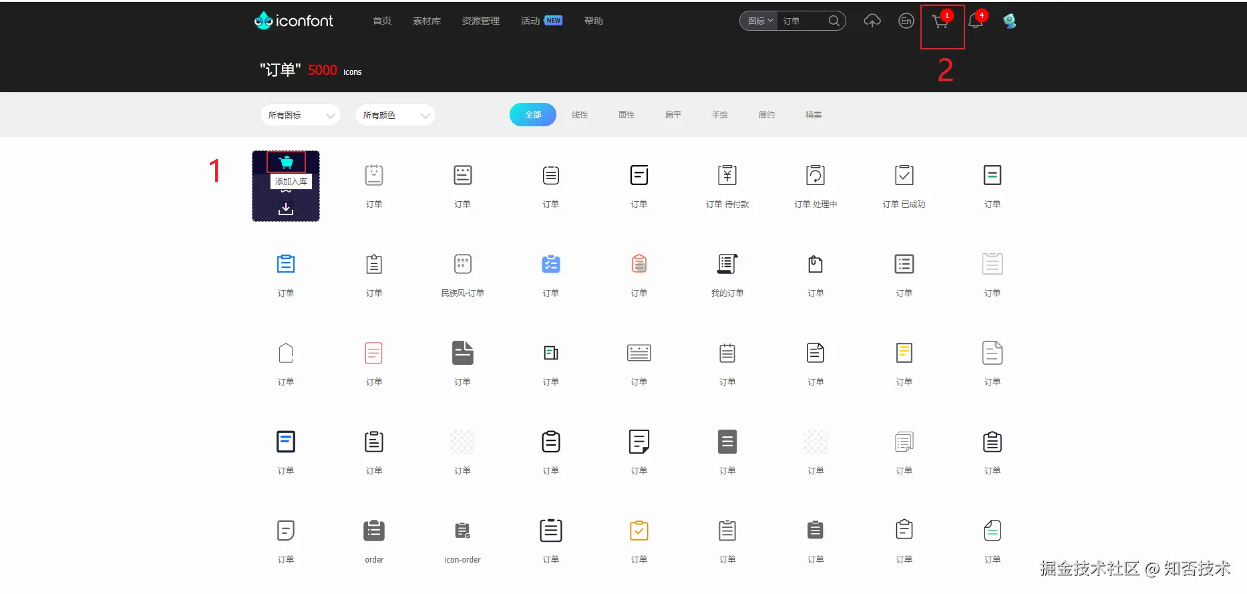
Task: Click the iconfont logo
Action: pyautogui.click(x=293, y=21)
